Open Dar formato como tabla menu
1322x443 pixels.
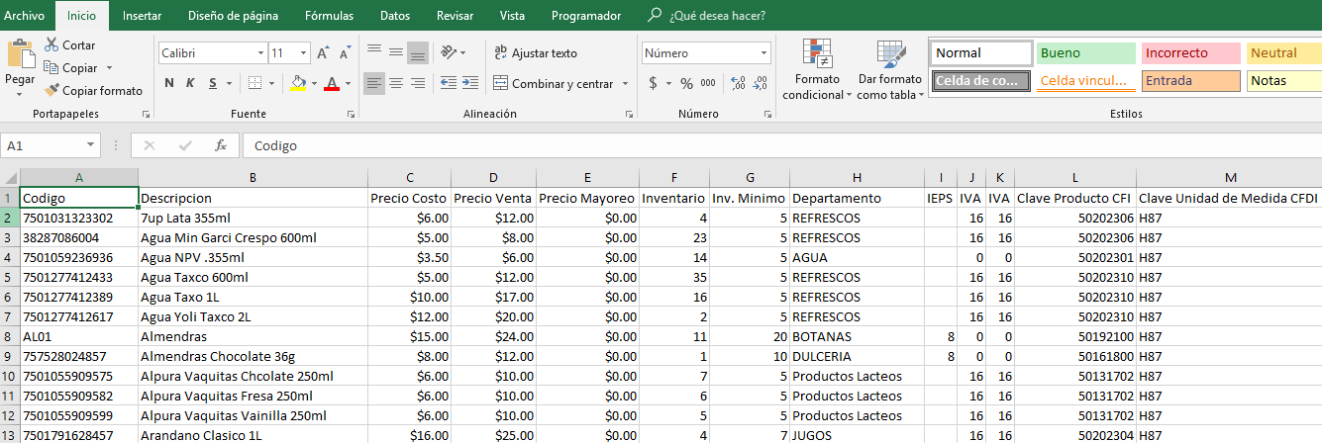coord(889,69)
